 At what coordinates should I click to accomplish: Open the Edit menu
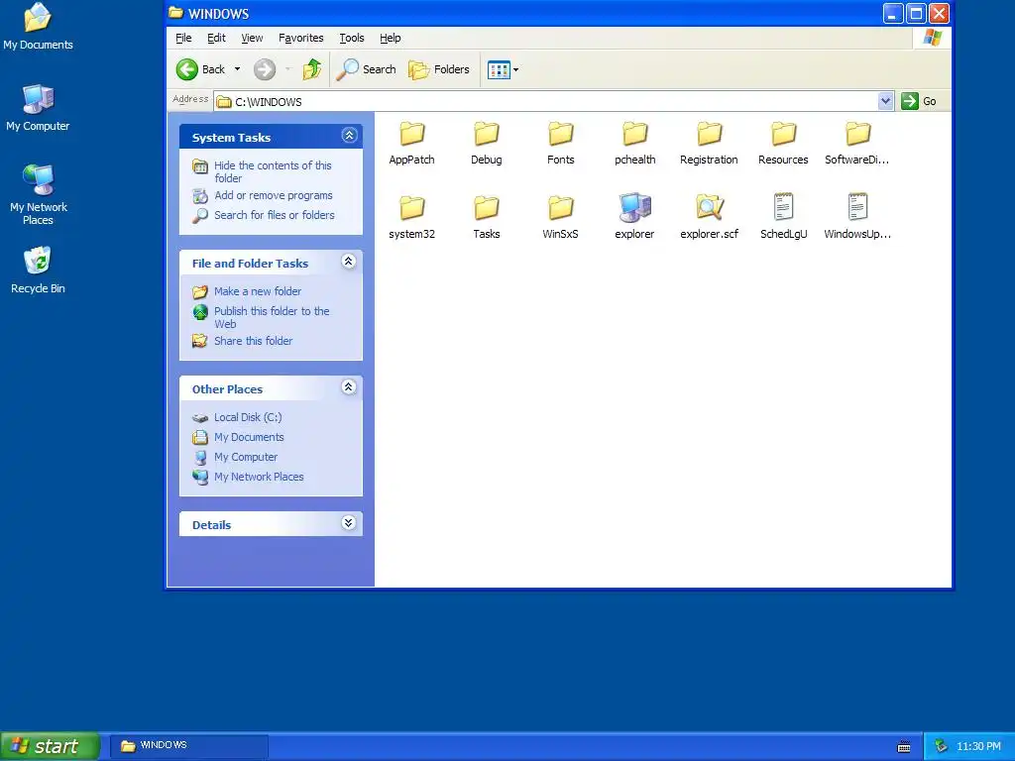216,38
